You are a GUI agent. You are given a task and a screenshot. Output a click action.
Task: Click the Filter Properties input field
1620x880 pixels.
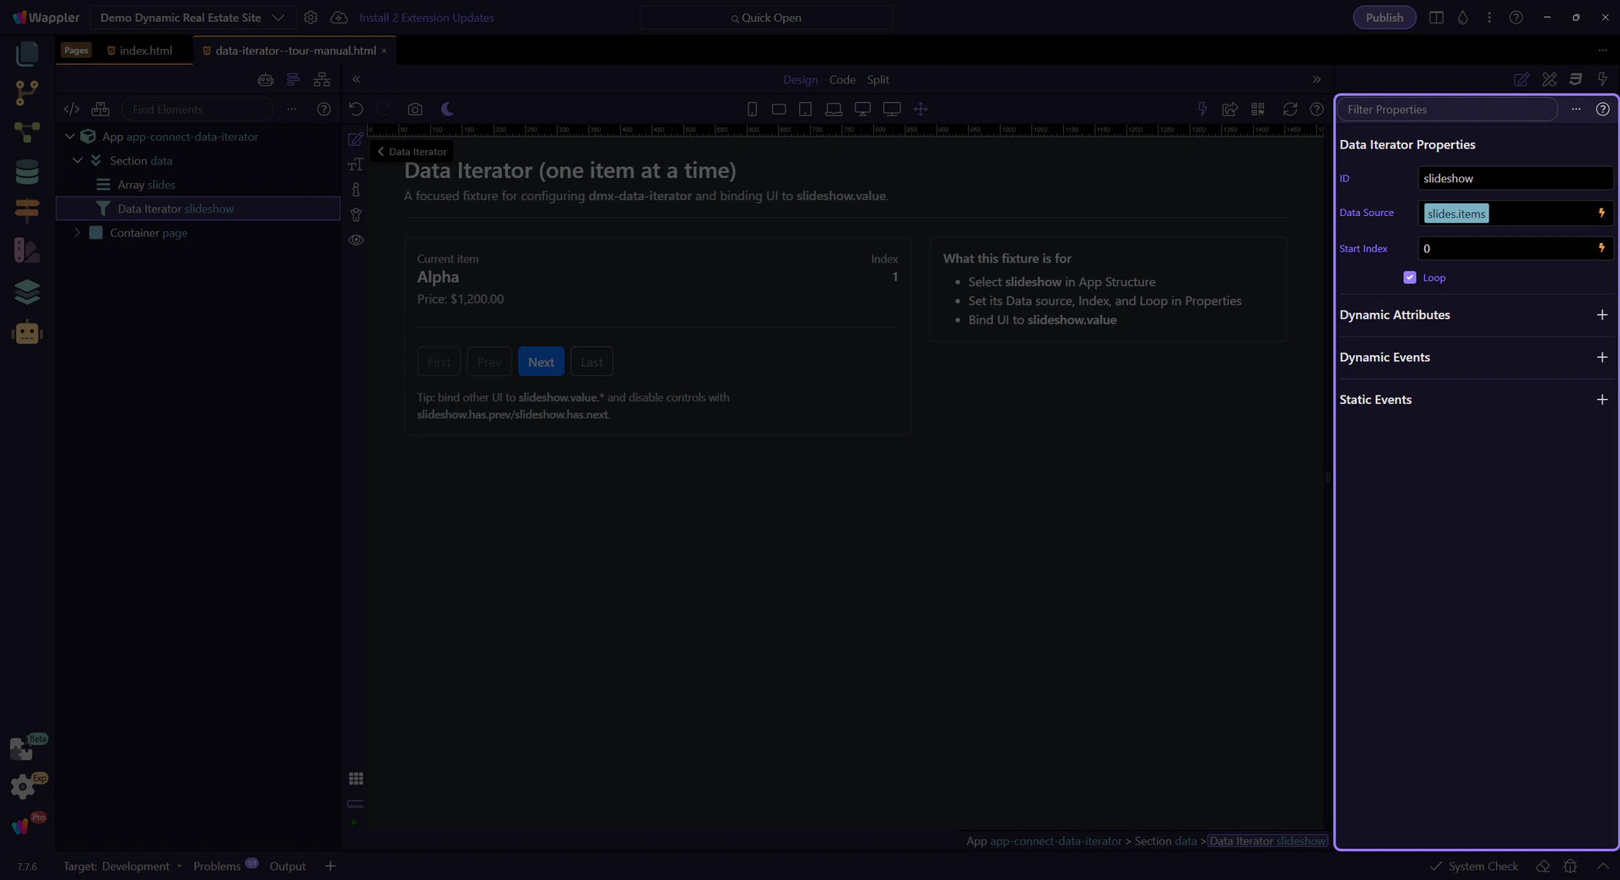point(1446,110)
